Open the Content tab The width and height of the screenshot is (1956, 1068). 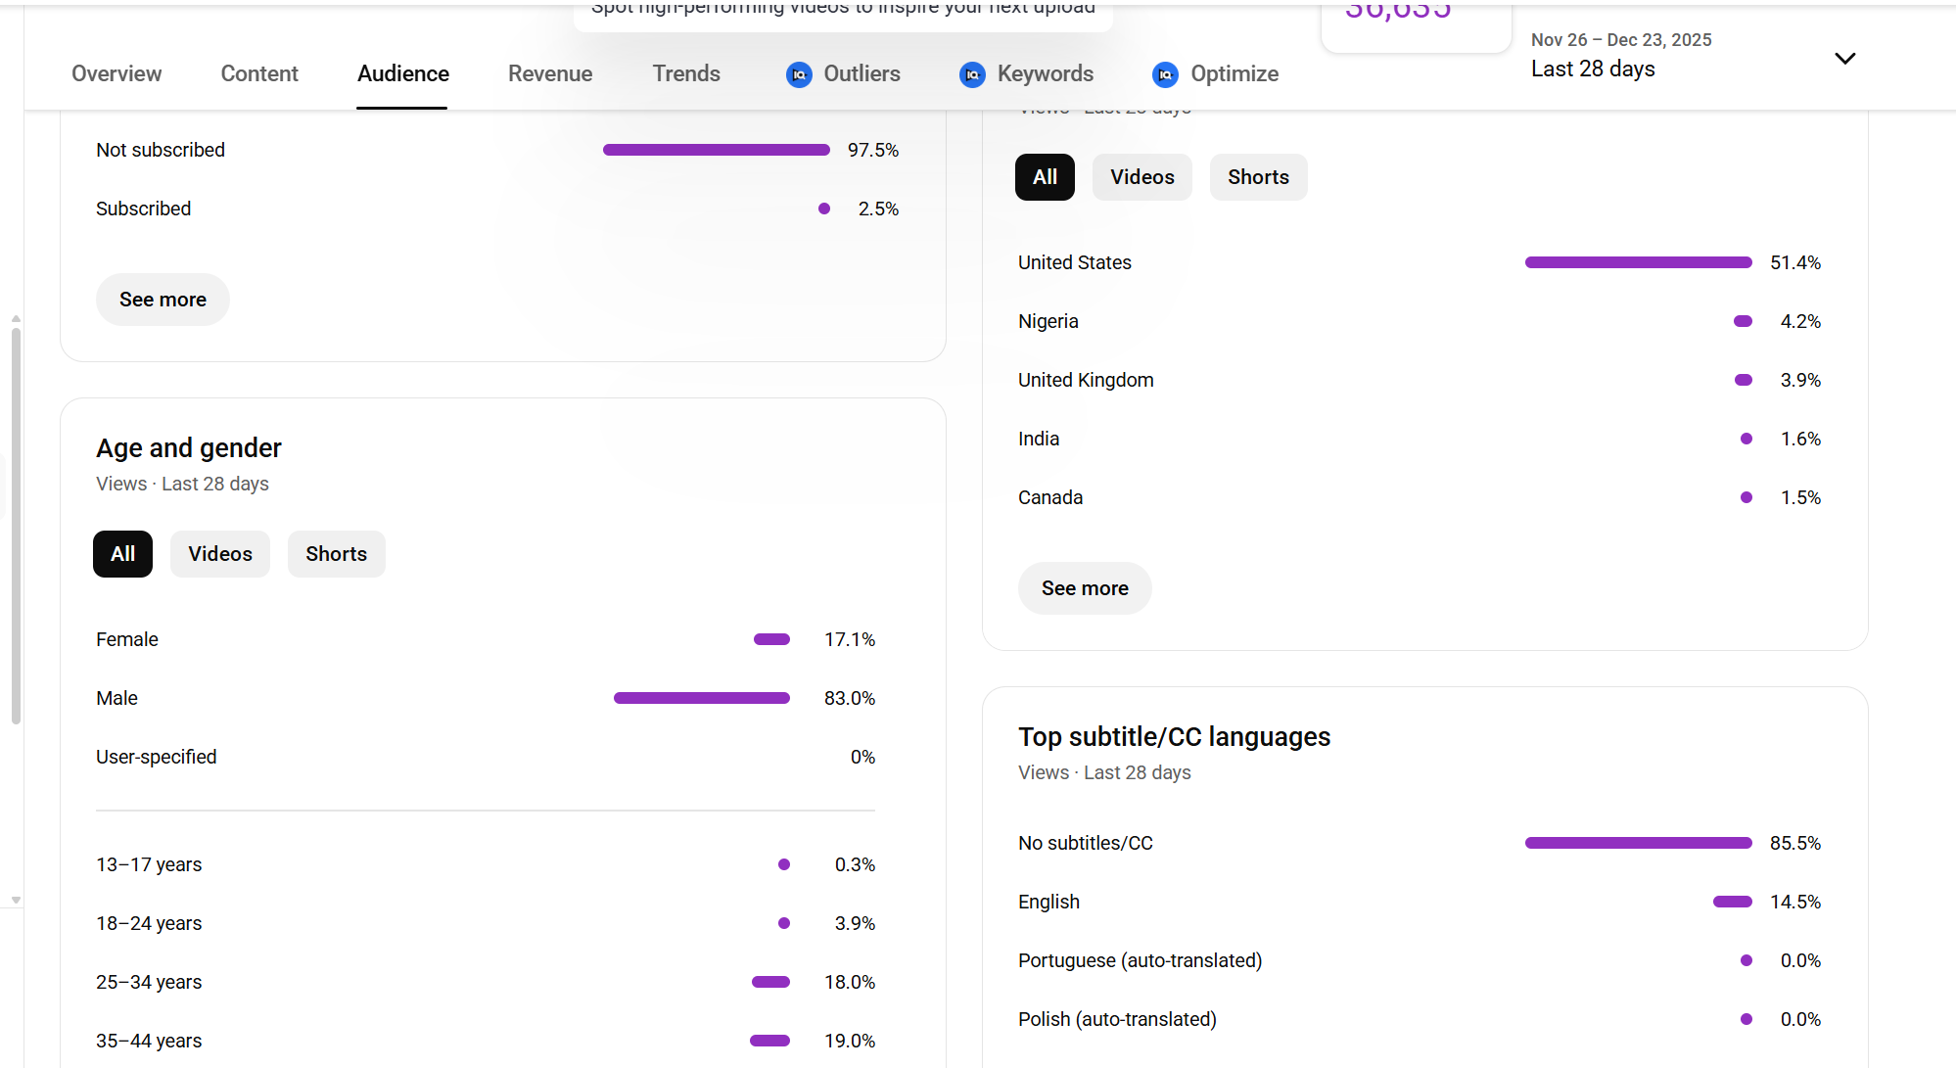coord(259,74)
